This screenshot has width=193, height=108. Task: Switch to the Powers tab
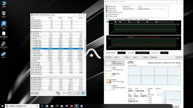[x=131, y=19]
